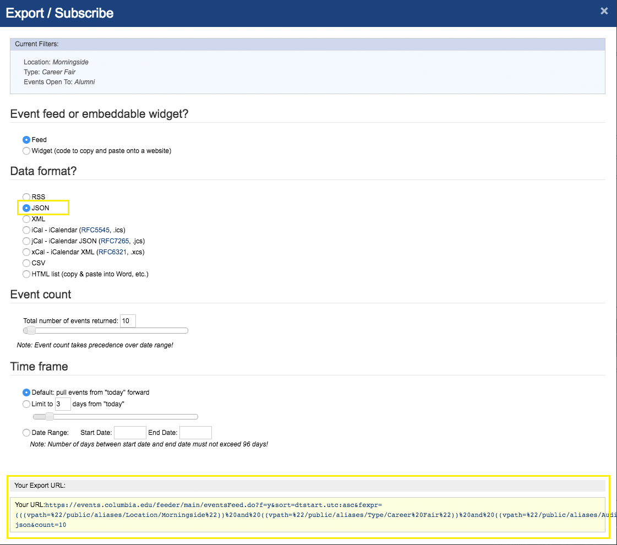Select HTML list format option

(x=26, y=274)
